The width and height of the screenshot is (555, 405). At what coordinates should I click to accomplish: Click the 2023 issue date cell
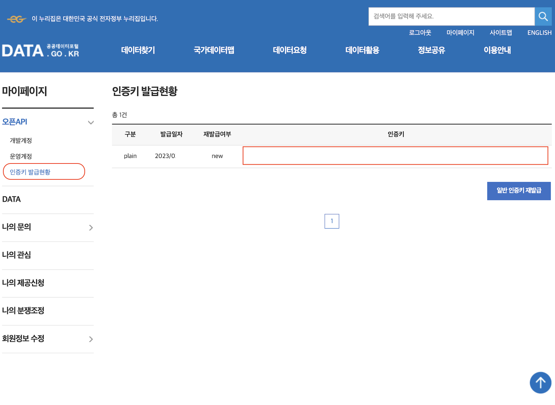(165, 156)
